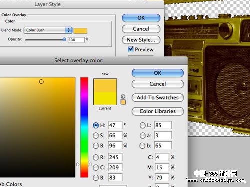Click the hue slider right arrow marker

point(90,164)
